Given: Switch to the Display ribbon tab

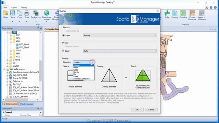Looking at the screenshot, I should 24,8.
